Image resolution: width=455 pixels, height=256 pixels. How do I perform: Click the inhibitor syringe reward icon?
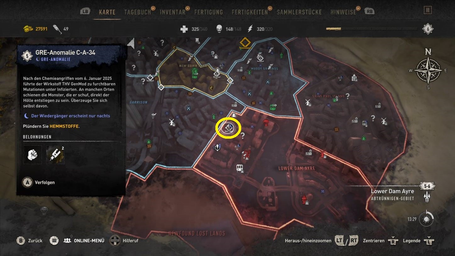click(55, 154)
